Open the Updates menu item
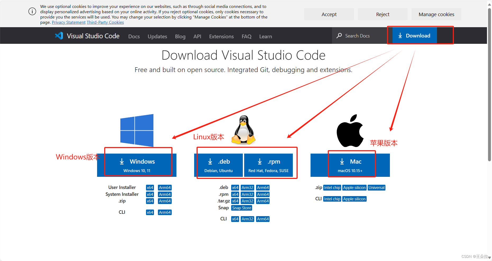The height and width of the screenshot is (261, 492). [x=157, y=36]
